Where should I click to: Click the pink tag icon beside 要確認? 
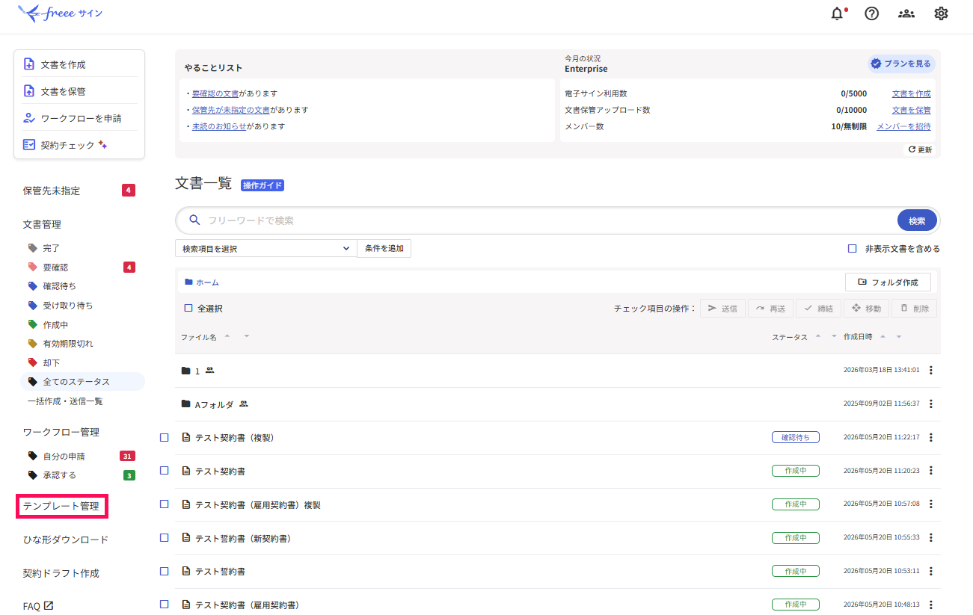[32, 267]
